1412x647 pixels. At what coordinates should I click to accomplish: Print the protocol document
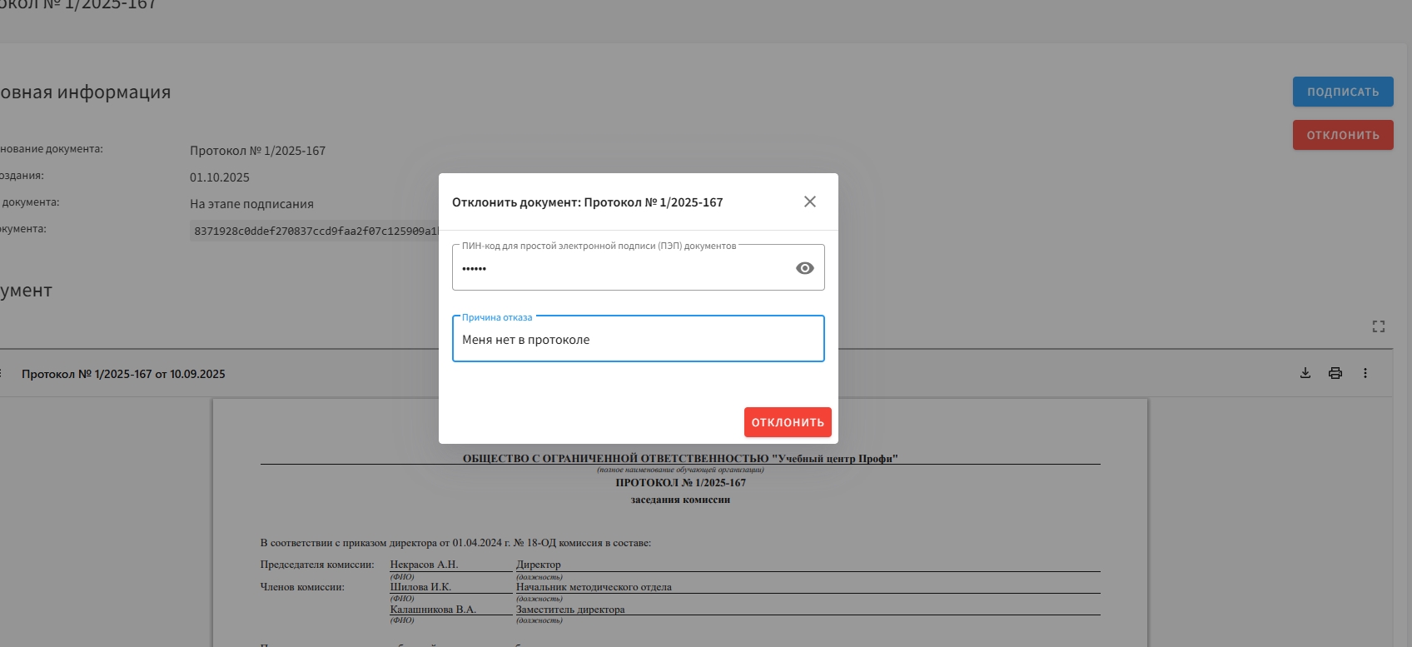[1335, 373]
